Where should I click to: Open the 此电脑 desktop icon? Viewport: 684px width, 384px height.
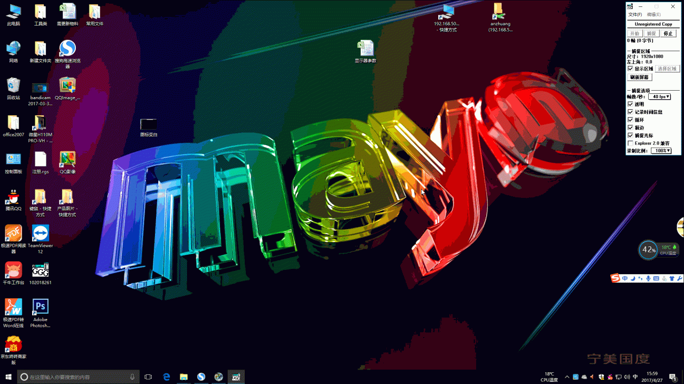pos(13,15)
